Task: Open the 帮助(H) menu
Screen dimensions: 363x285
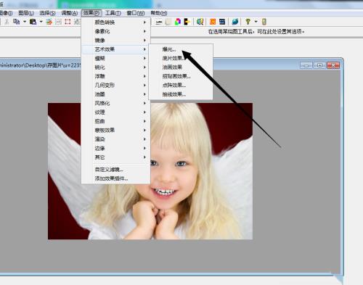Action: pyautogui.click(x=159, y=13)
